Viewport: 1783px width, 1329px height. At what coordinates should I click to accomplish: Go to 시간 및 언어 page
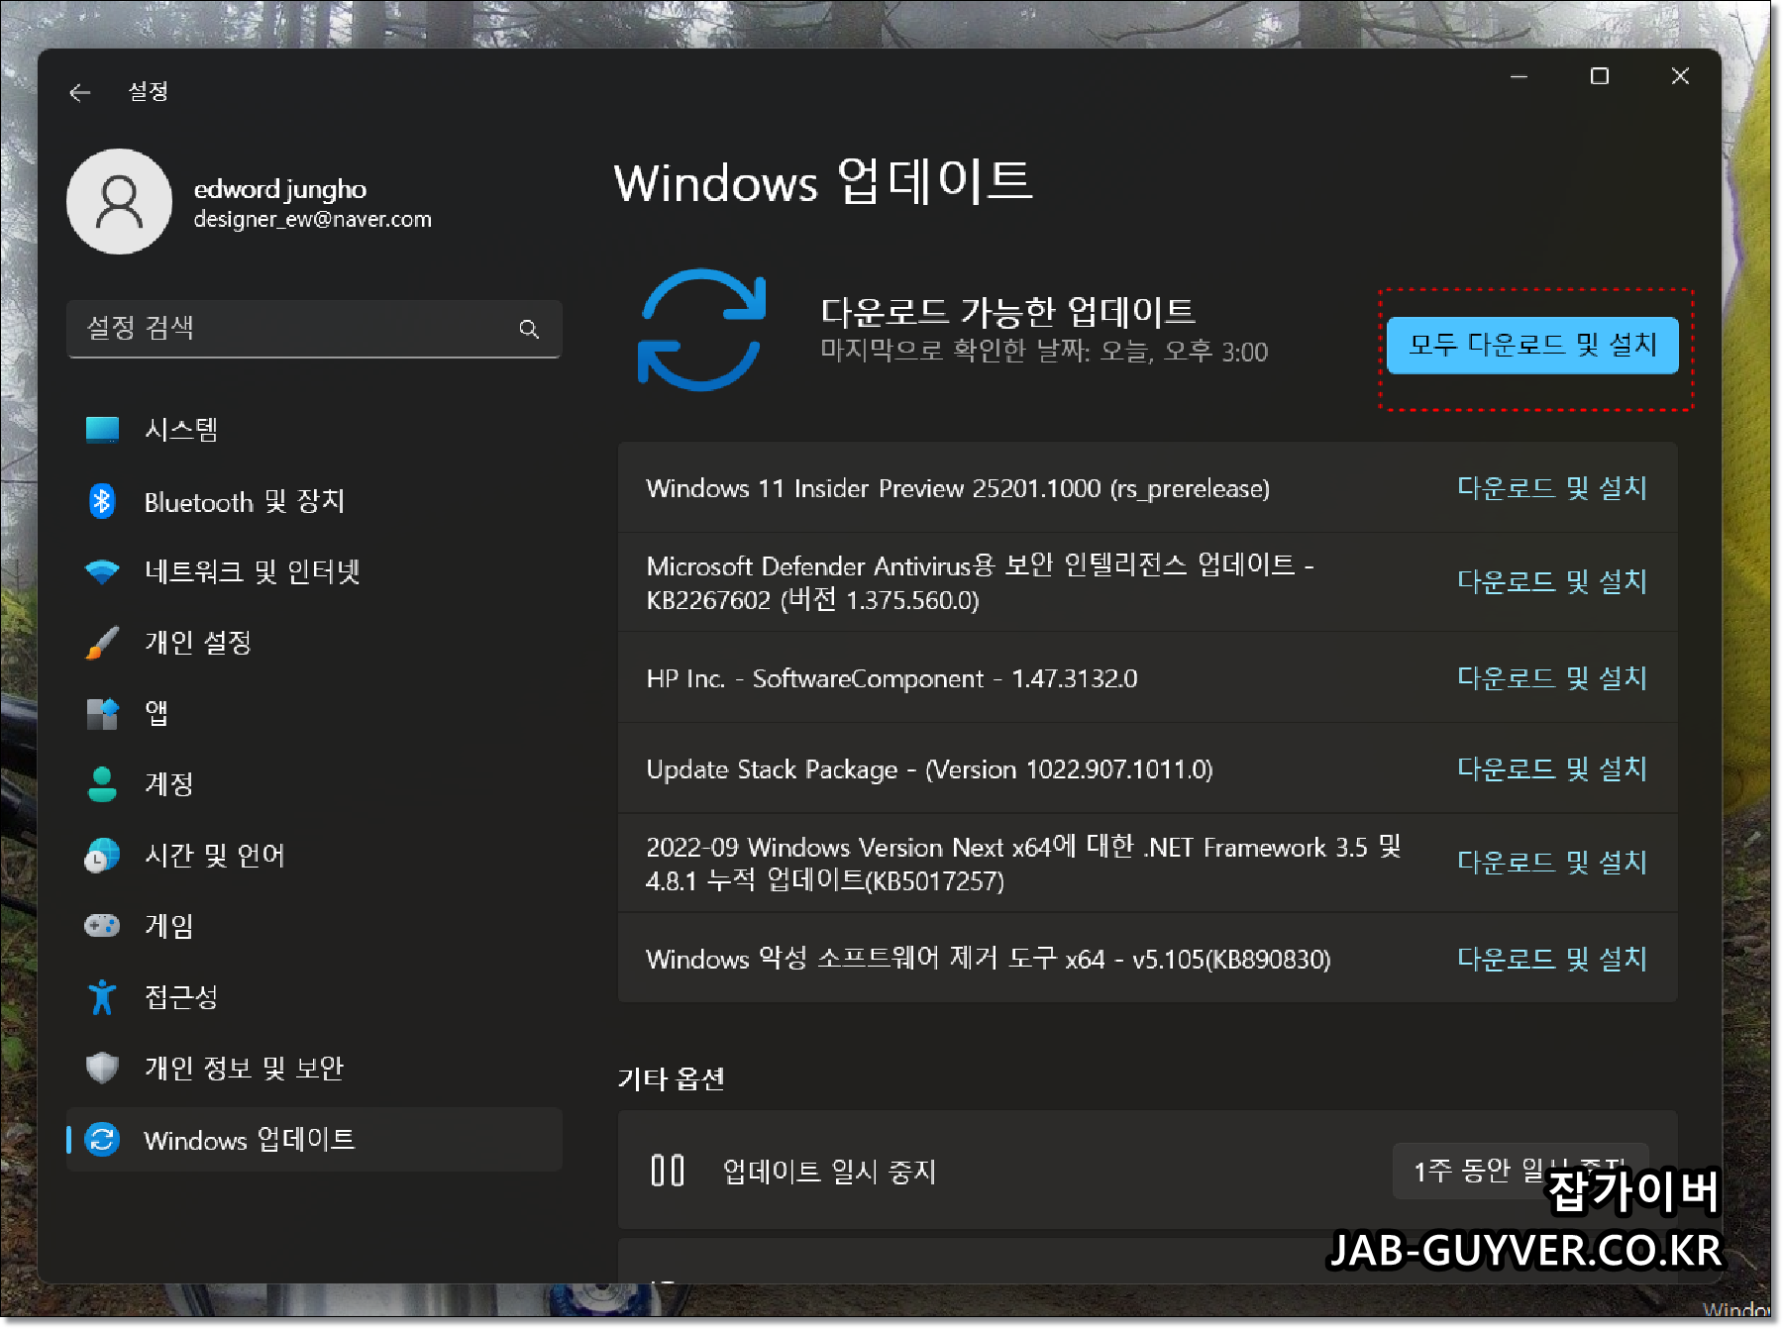click(x=314, y=856)
